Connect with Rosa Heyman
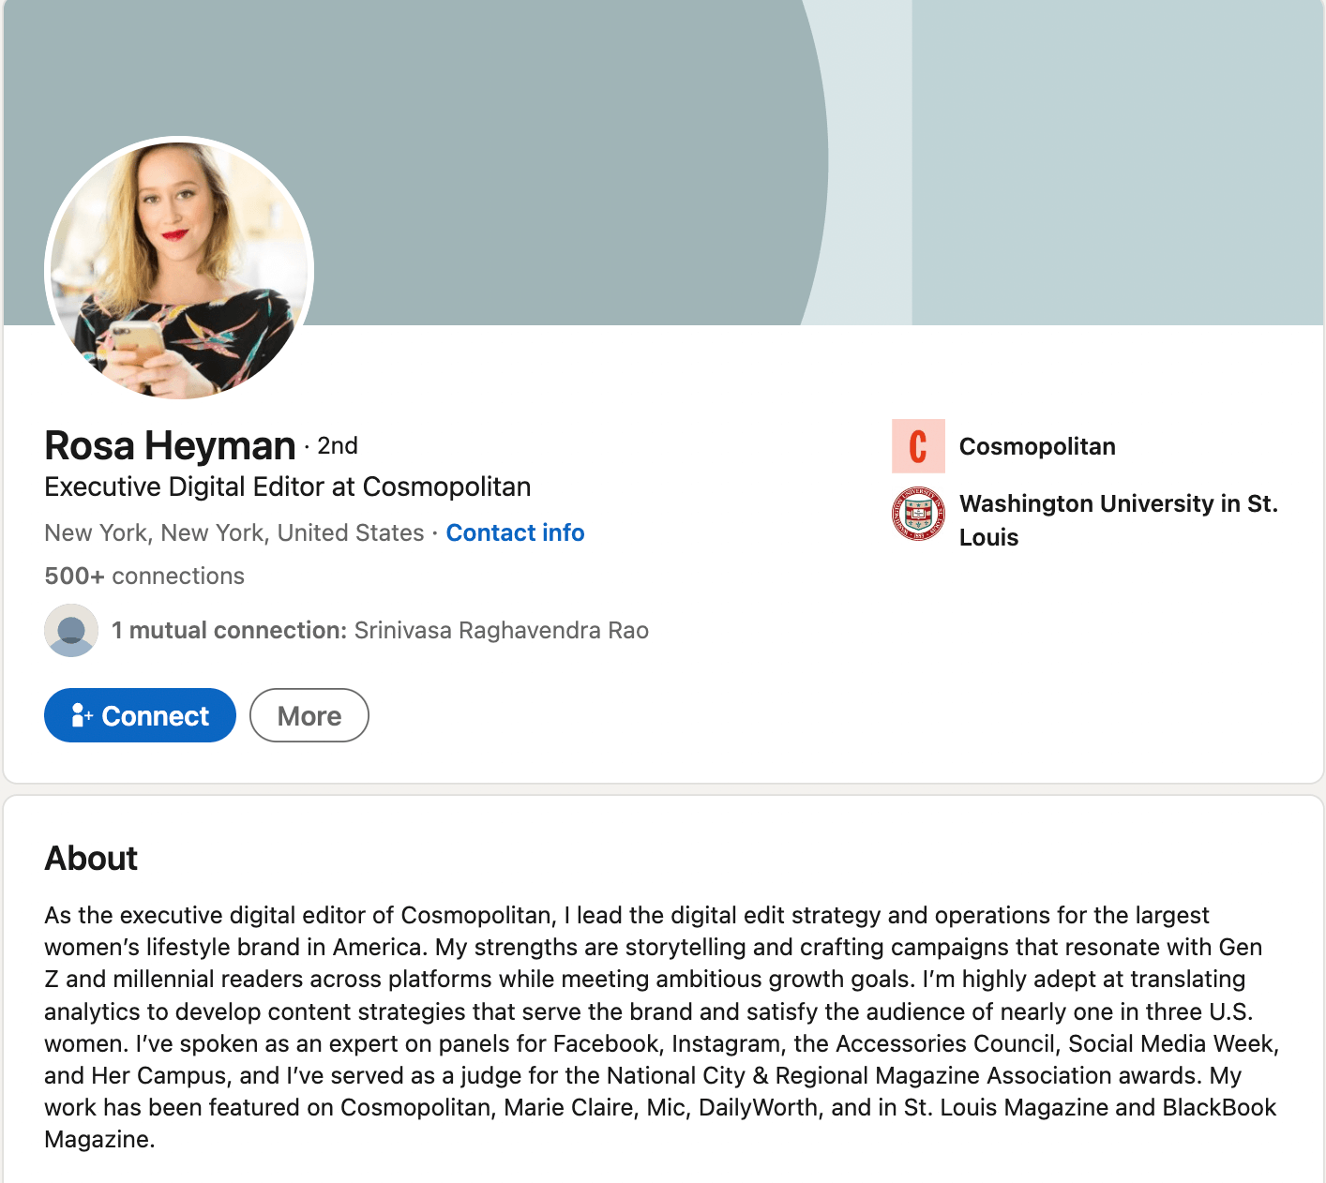 [x=140, y=715]
